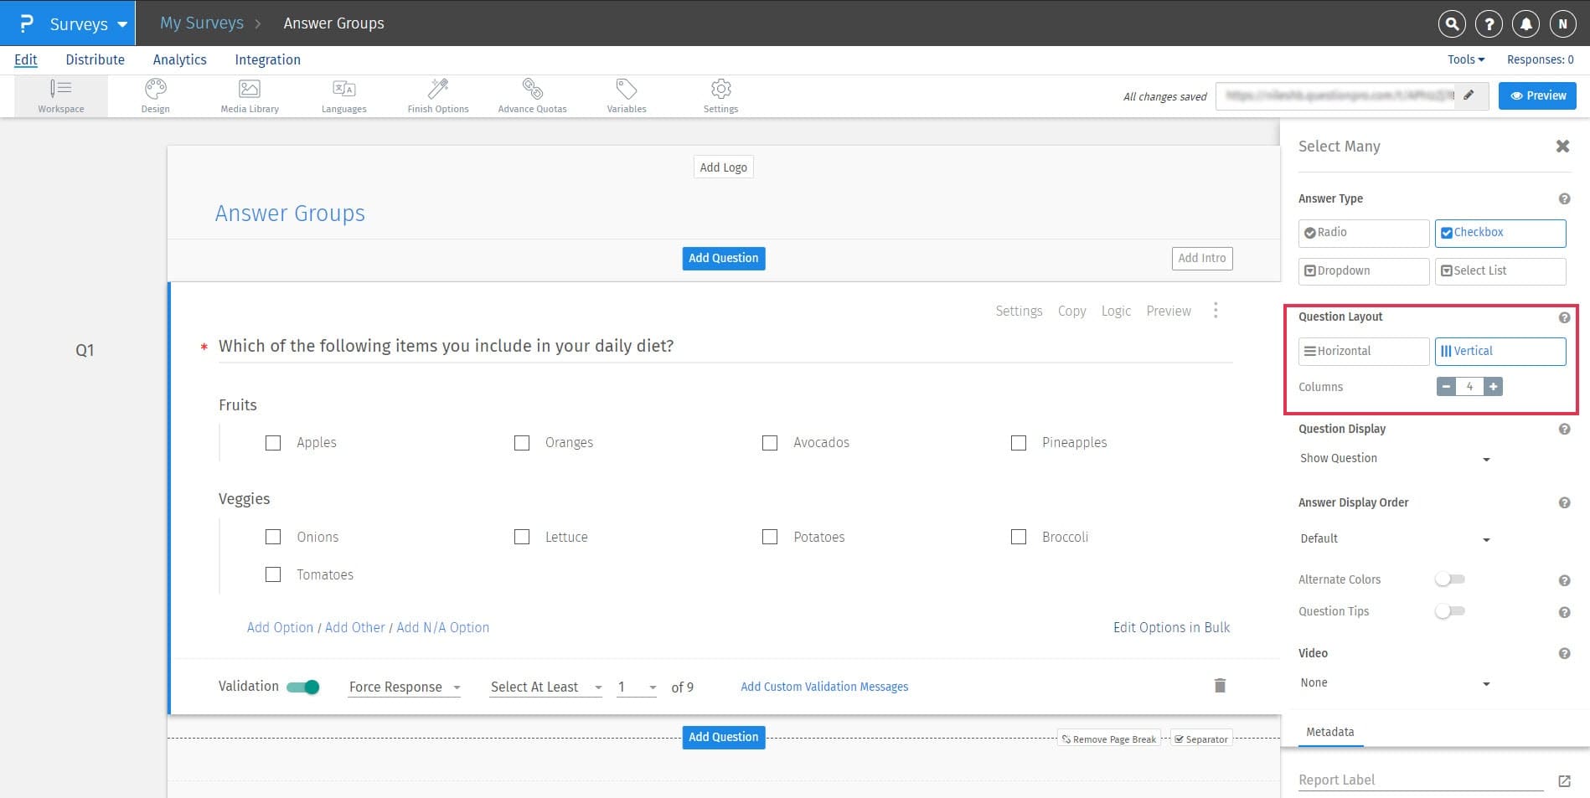Open the Media Library panel
The height and width of the screenshot is (798, 1590).
[249, 95]
